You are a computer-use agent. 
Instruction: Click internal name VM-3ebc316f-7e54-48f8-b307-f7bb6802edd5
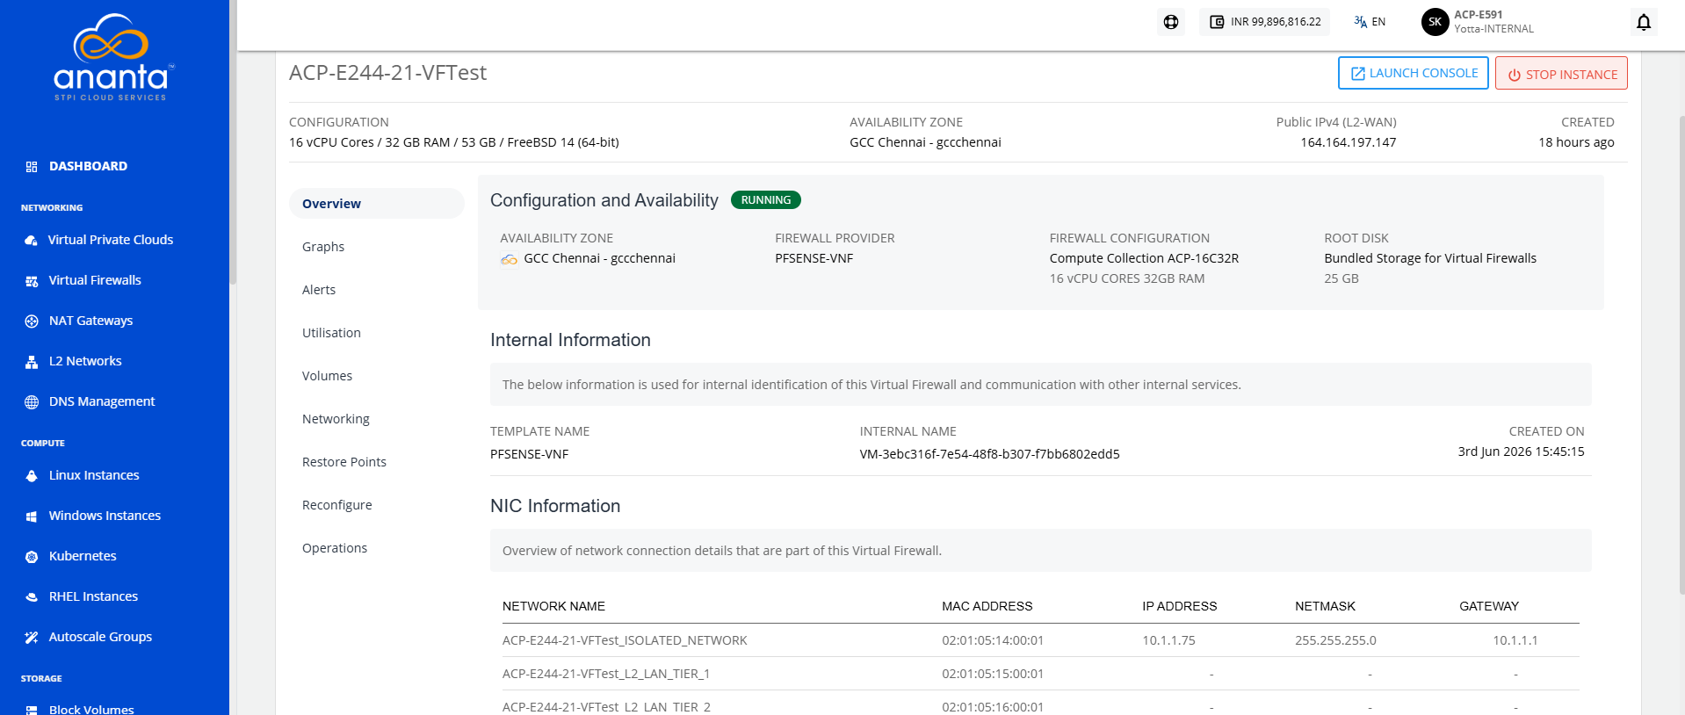tap(989, 454)
